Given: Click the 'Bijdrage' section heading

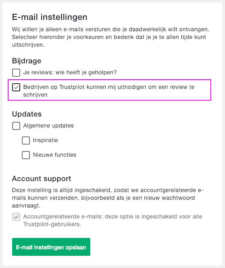Looking at the screenshot, I should point(27,61).
